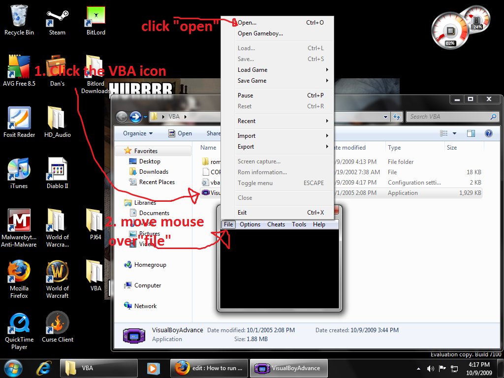The image size is (504, 378).
Task: Open Windows Media Player taskbar icon
Action: pos(154,368)
